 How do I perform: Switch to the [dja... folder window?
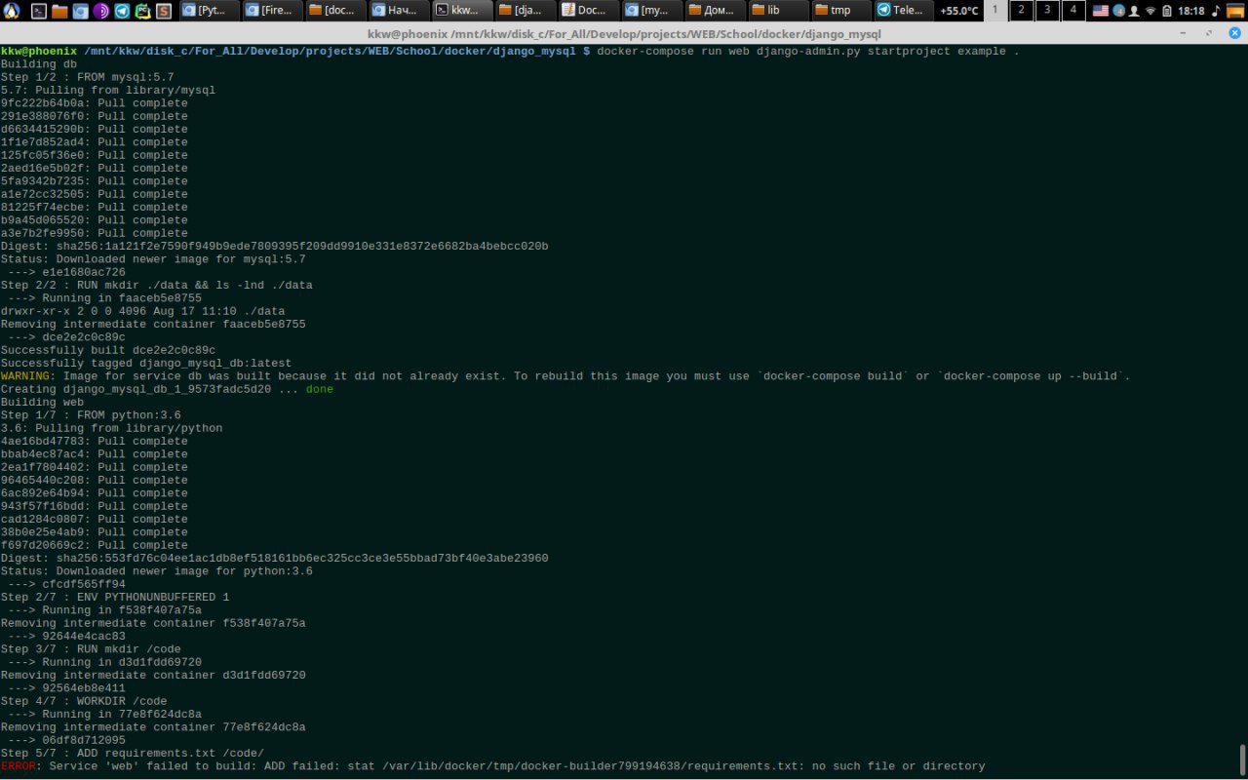pos(526,11)
